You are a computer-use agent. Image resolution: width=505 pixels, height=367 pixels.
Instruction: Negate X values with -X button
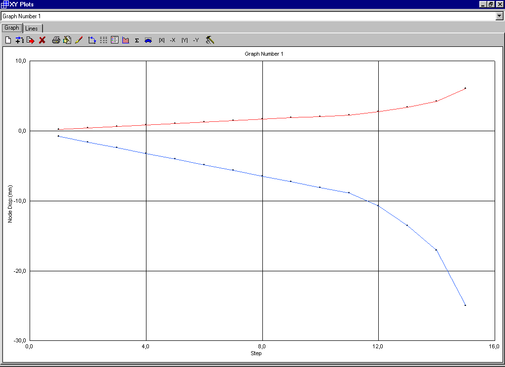(173, 40)
